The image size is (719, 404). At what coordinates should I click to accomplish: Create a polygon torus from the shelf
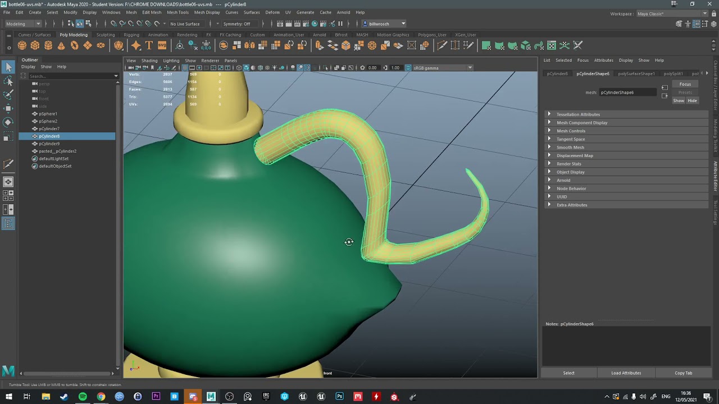74,45
